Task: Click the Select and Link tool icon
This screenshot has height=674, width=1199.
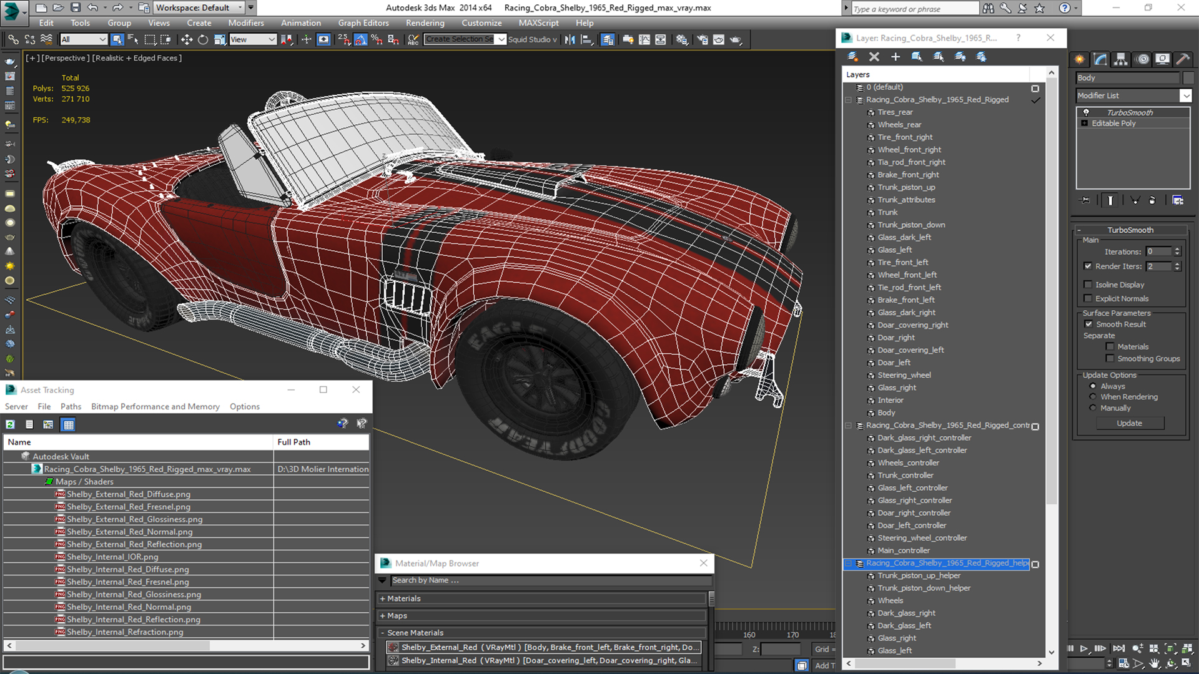Action: click(x=13, y=39)
